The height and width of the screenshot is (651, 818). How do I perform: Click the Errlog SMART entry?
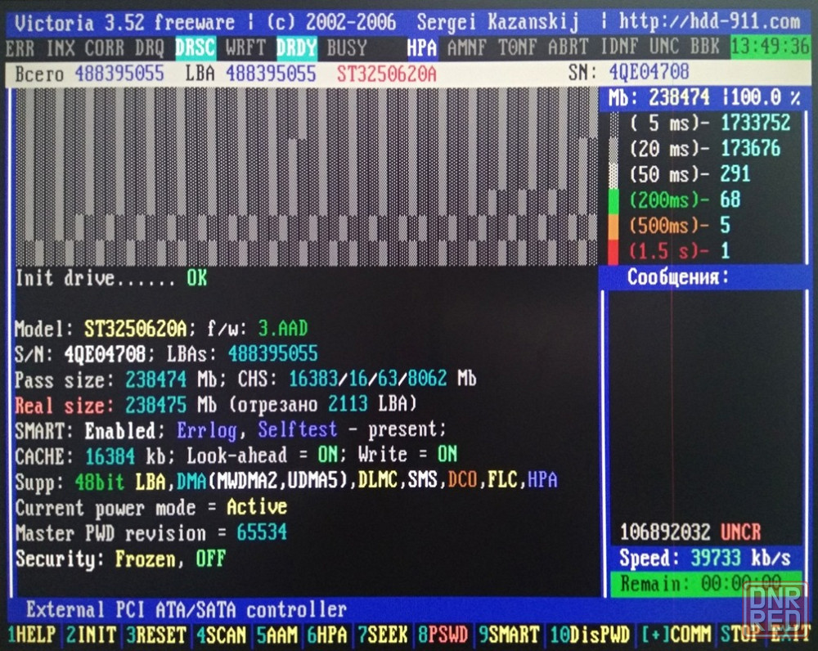(207, 430)
